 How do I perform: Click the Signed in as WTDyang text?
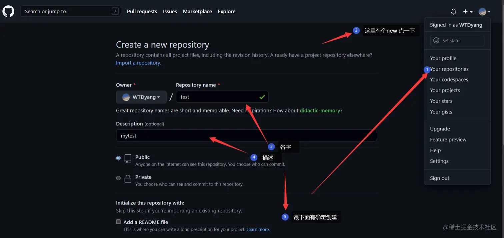tap(456, 25)
